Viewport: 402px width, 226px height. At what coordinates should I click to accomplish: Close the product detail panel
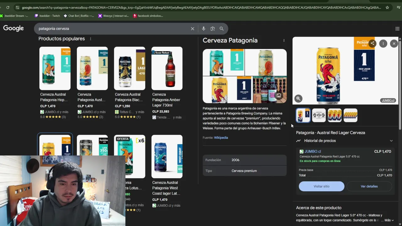click(x=394, y=44)
